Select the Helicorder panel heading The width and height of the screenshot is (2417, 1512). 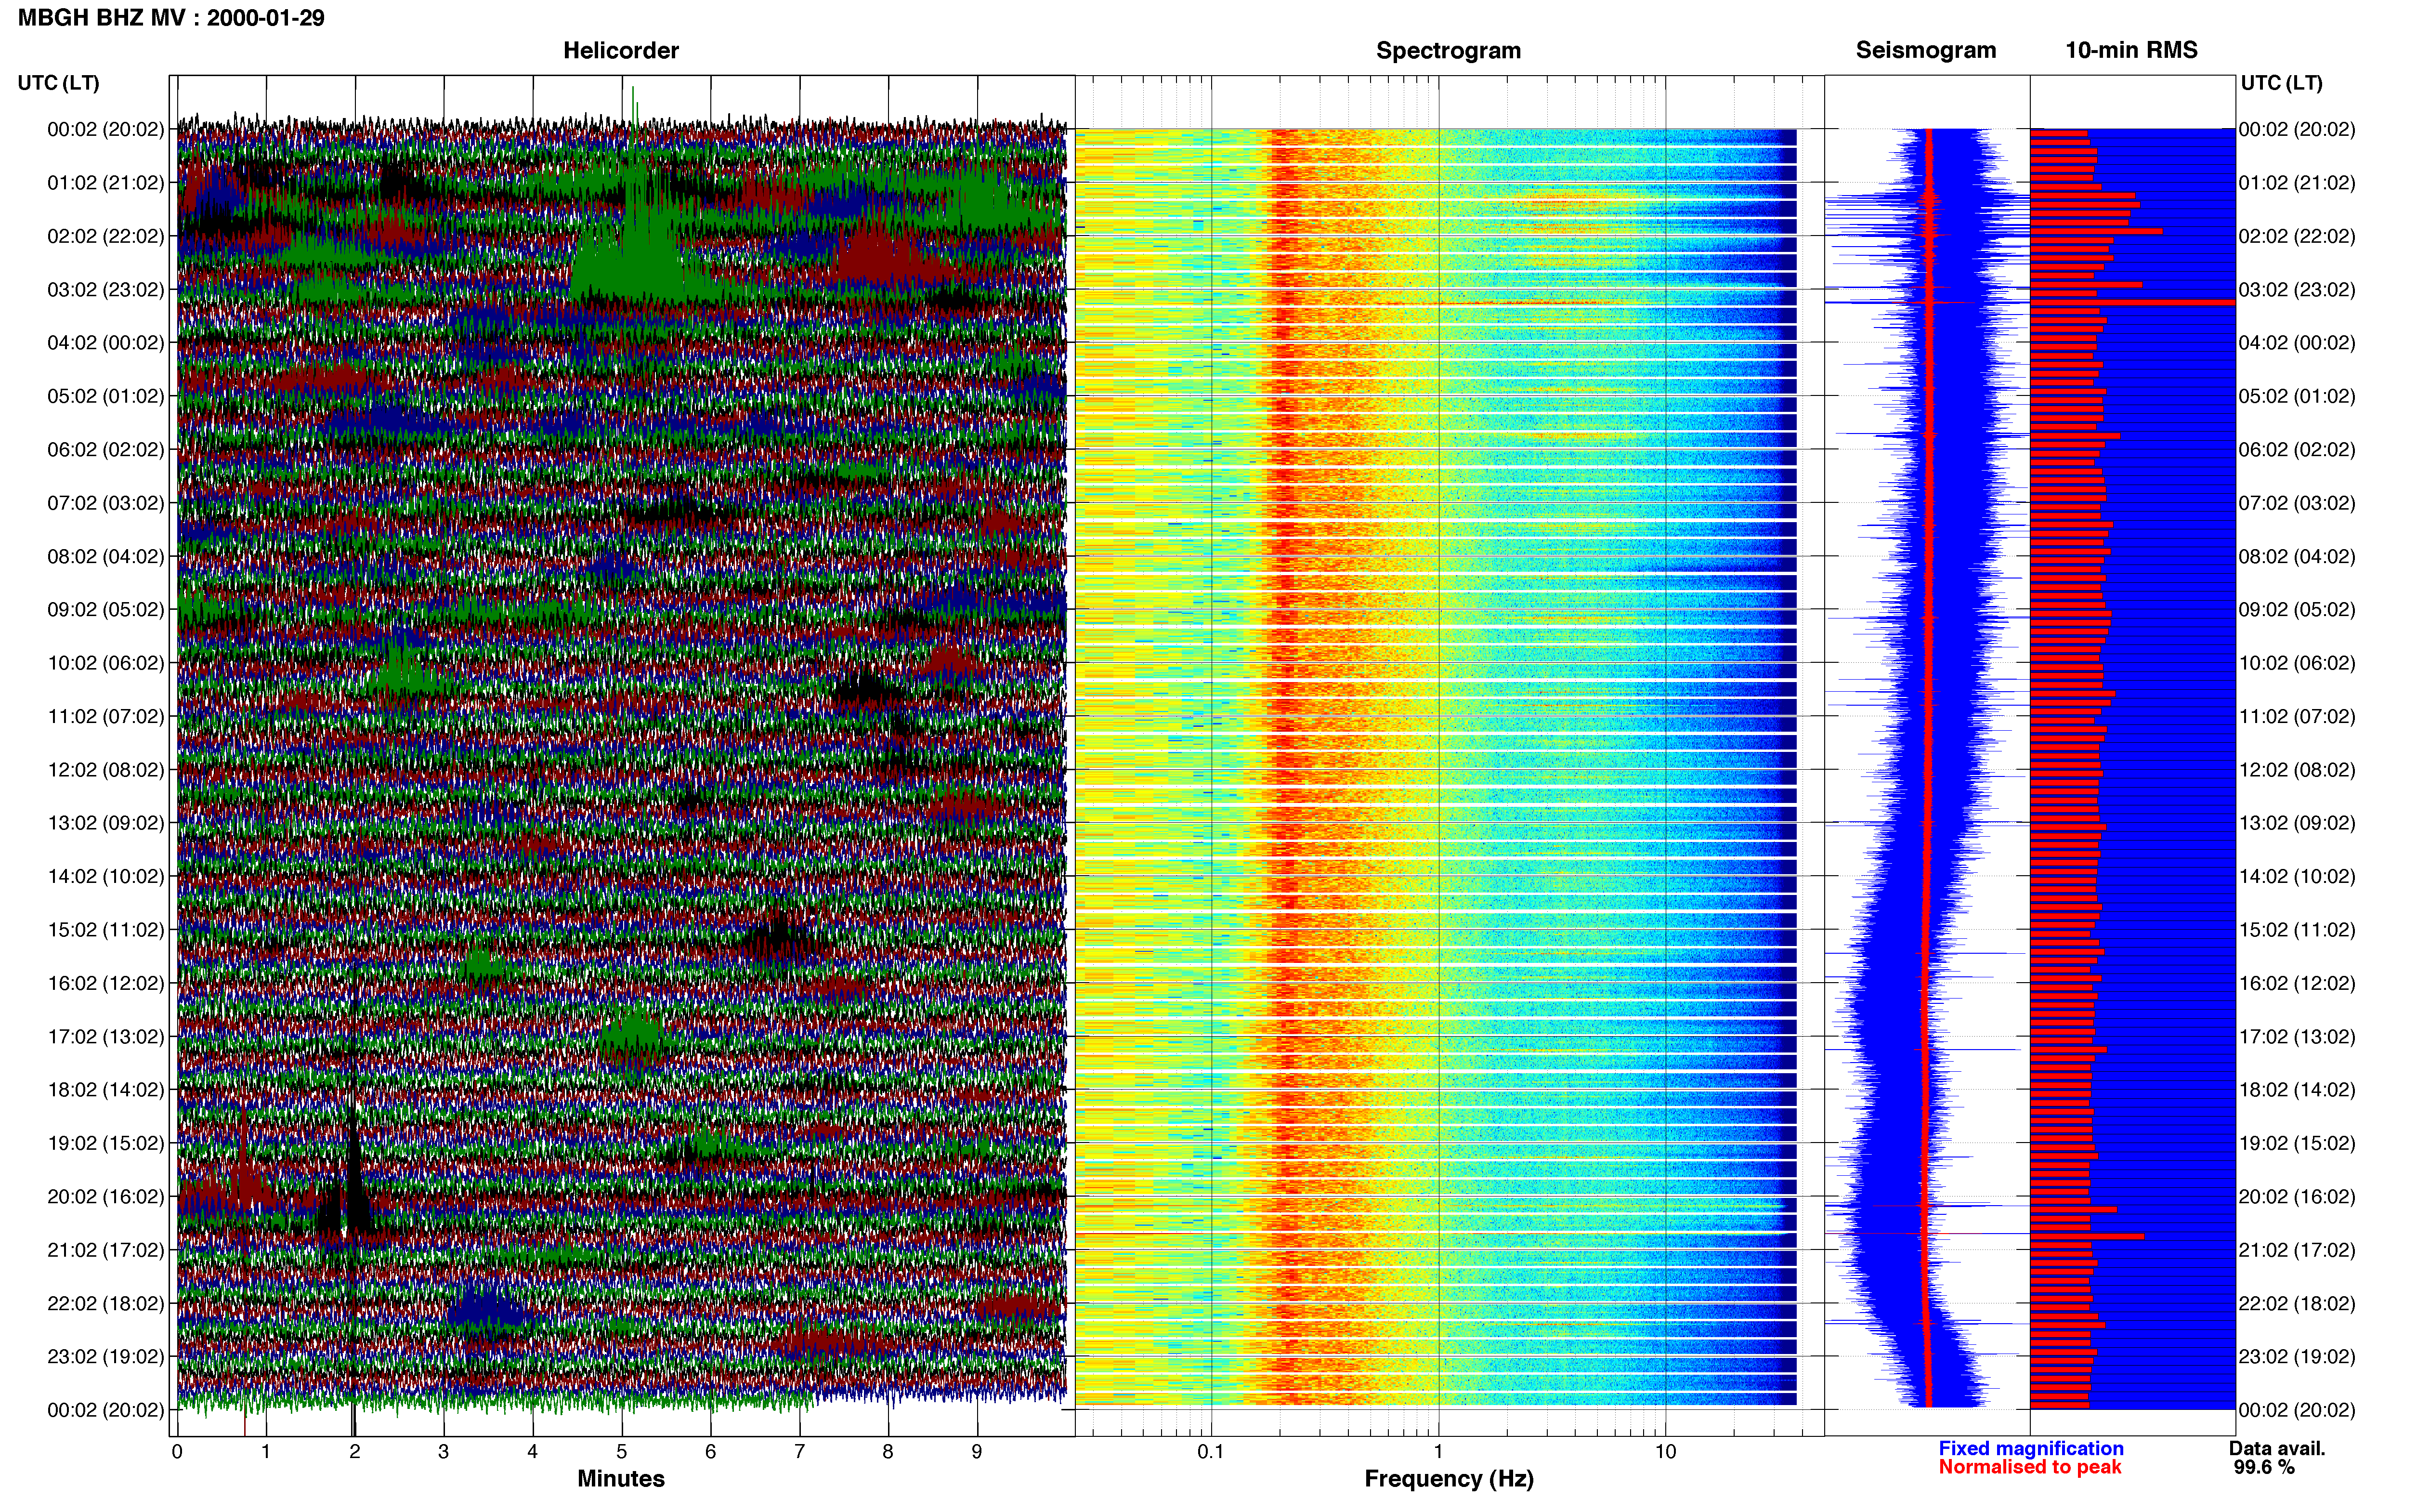pyautogui.click(x=621, y=50)
